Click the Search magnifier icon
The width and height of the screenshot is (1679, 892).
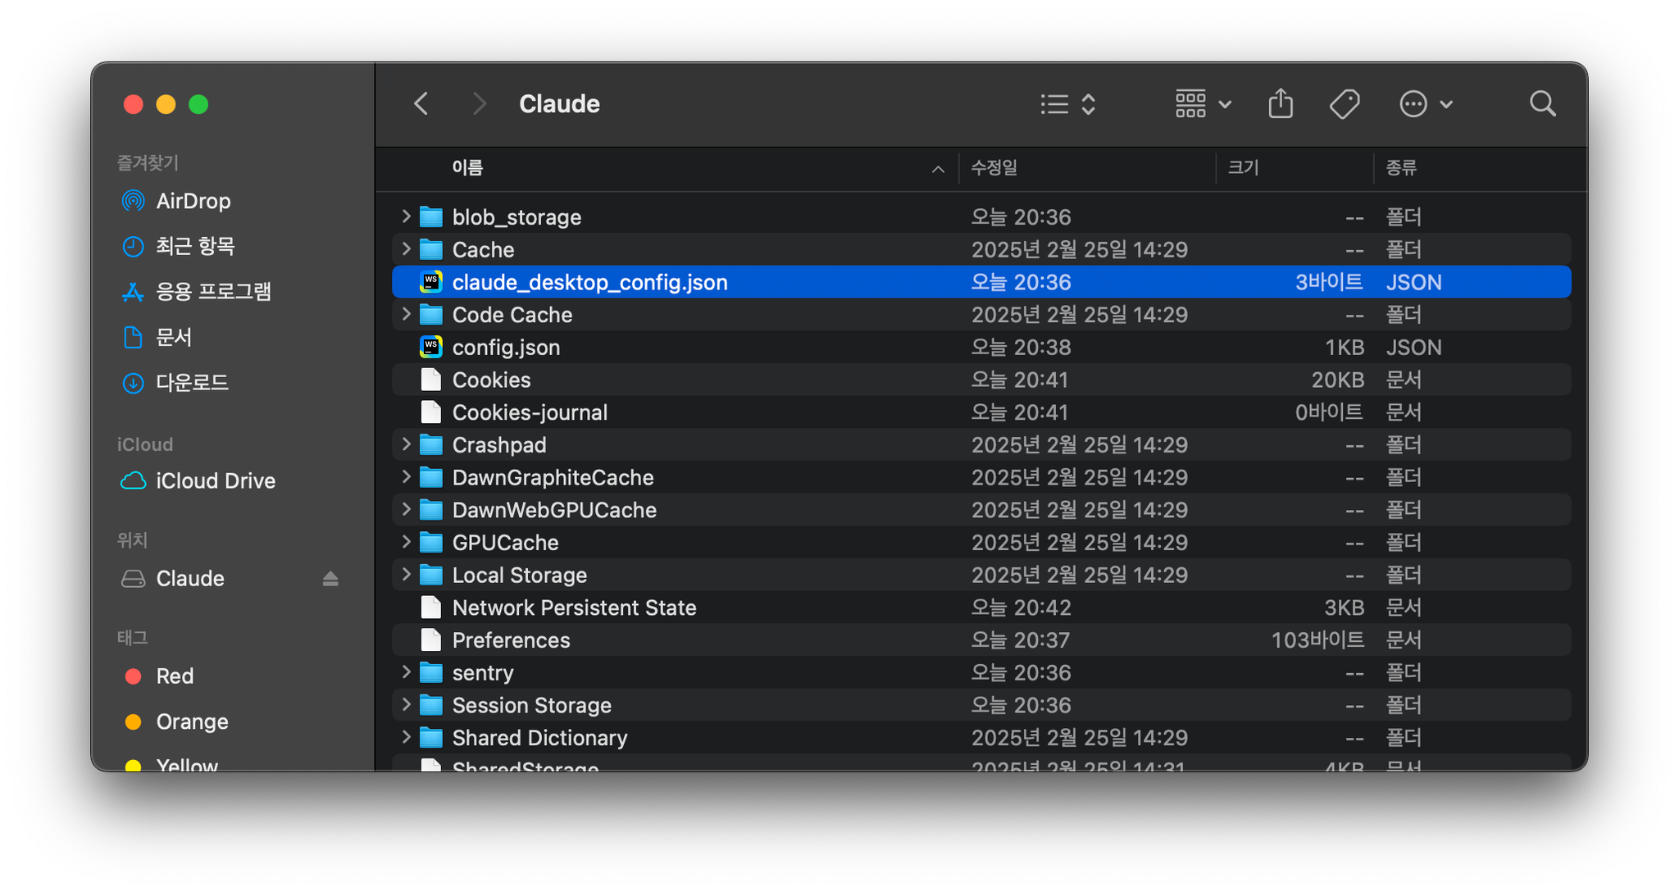tap(1543, 104)
